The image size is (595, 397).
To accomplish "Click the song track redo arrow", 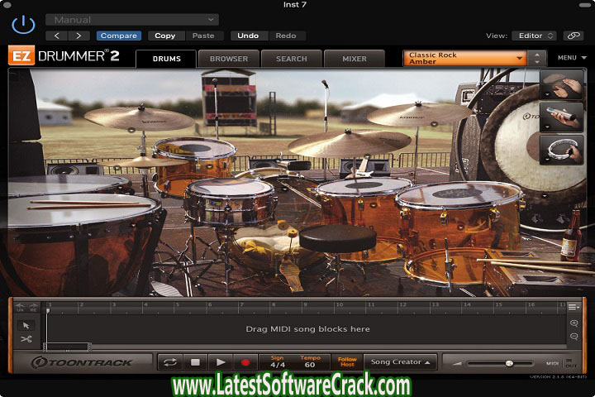I will (x=33, y=308).
